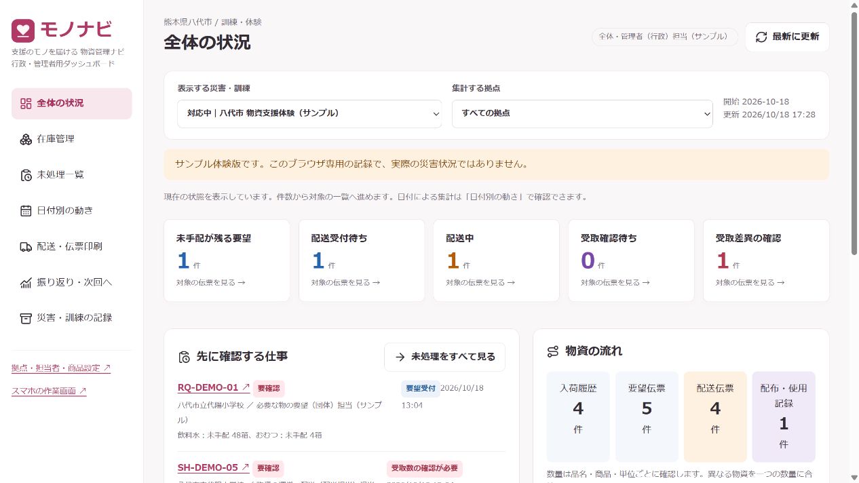Click the モノナビ heart logo icon
Viewport: 859px width, 483px height.
pos(23,30)
